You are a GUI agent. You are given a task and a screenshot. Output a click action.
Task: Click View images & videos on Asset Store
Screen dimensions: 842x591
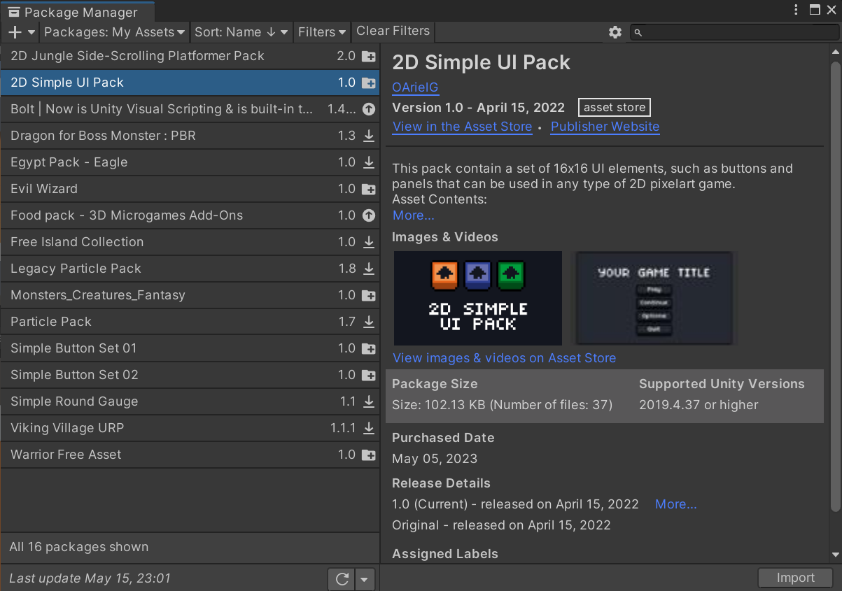[x=505, y=358]
